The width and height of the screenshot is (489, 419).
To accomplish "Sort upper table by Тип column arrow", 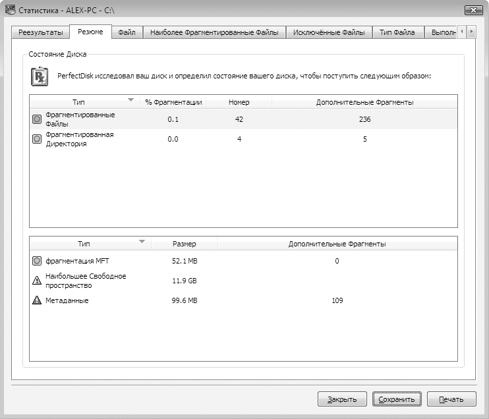I will point(130,100).
